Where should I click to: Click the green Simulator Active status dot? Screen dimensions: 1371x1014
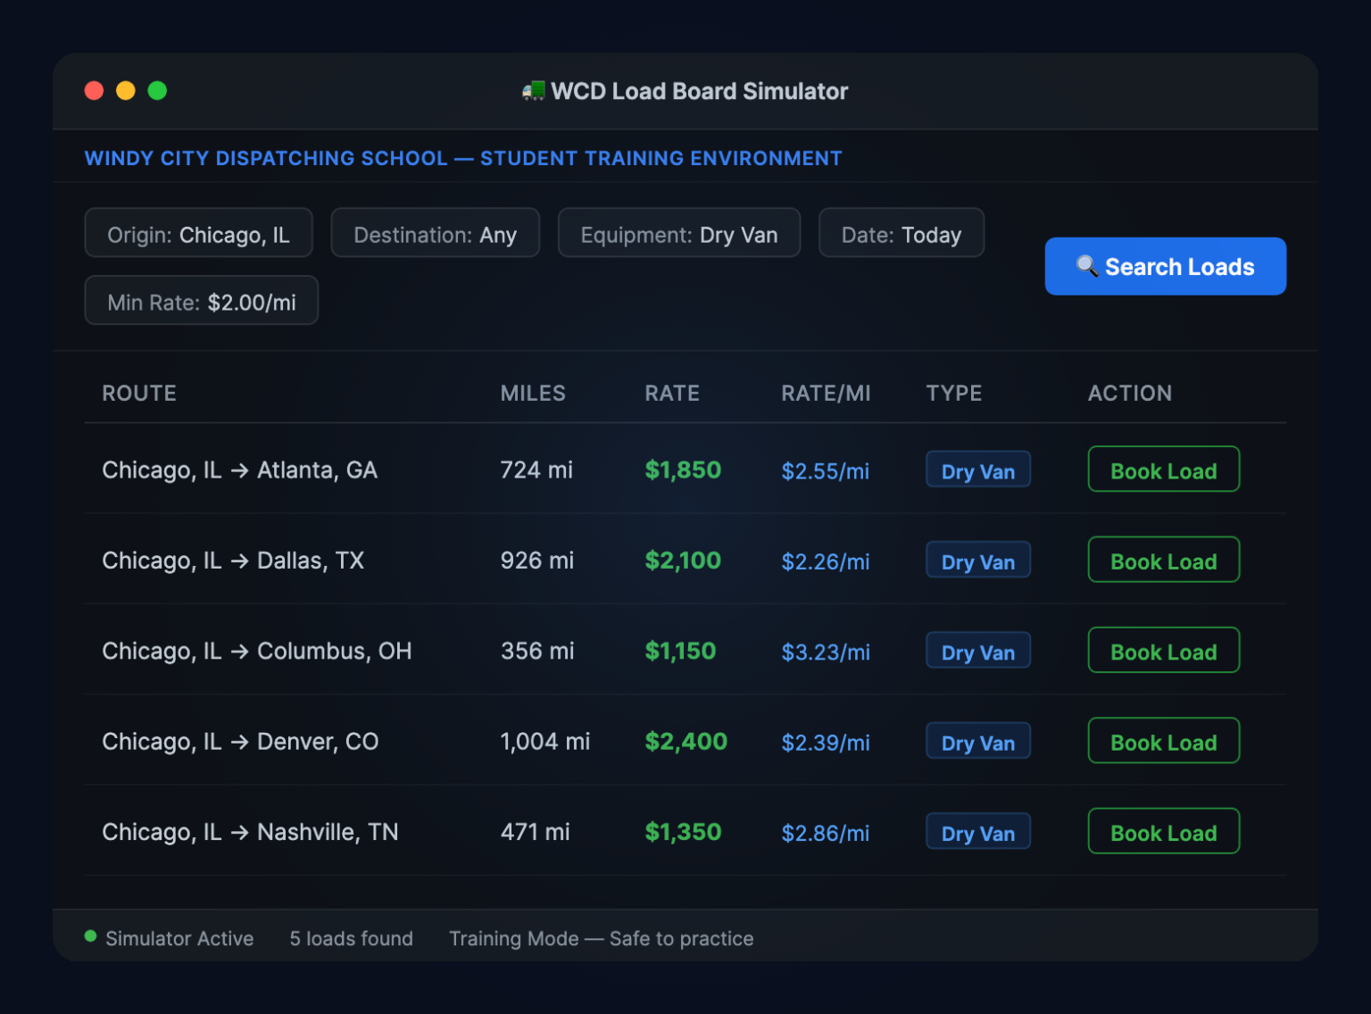click(90, 936)
